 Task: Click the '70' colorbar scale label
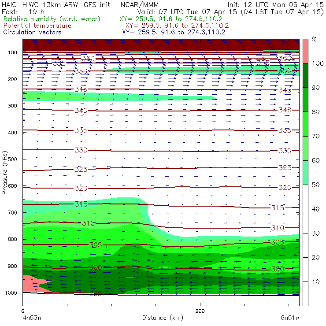tap(315, 136)
